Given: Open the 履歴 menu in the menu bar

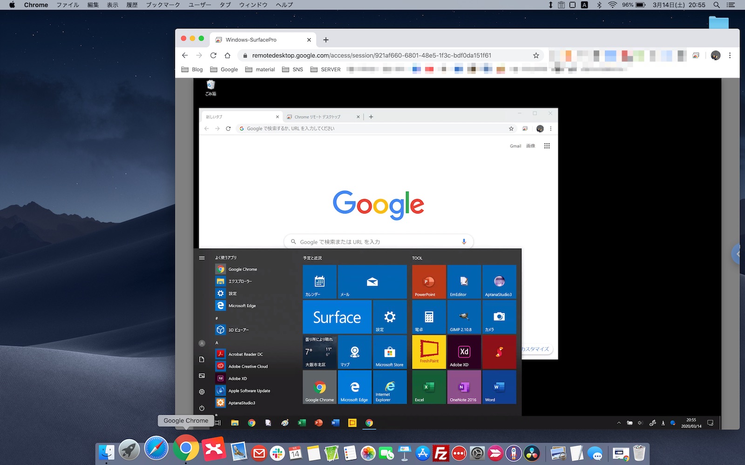Looking at the screenshot, I should coord(132,5).
